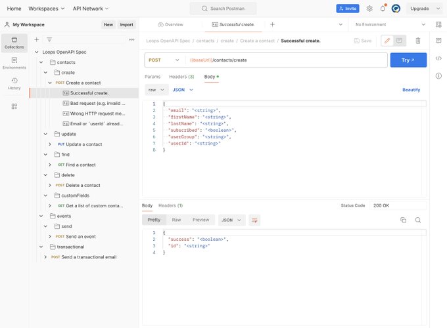The height and width of the screenshot is (328, 447).
Task: Open the code snippet icon in right sidebar
Action: (x=438, y=58)
